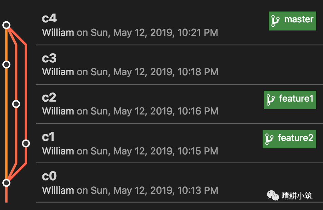
Task: Click the c4 commit node in graph
Action: [x=6, y=25]
